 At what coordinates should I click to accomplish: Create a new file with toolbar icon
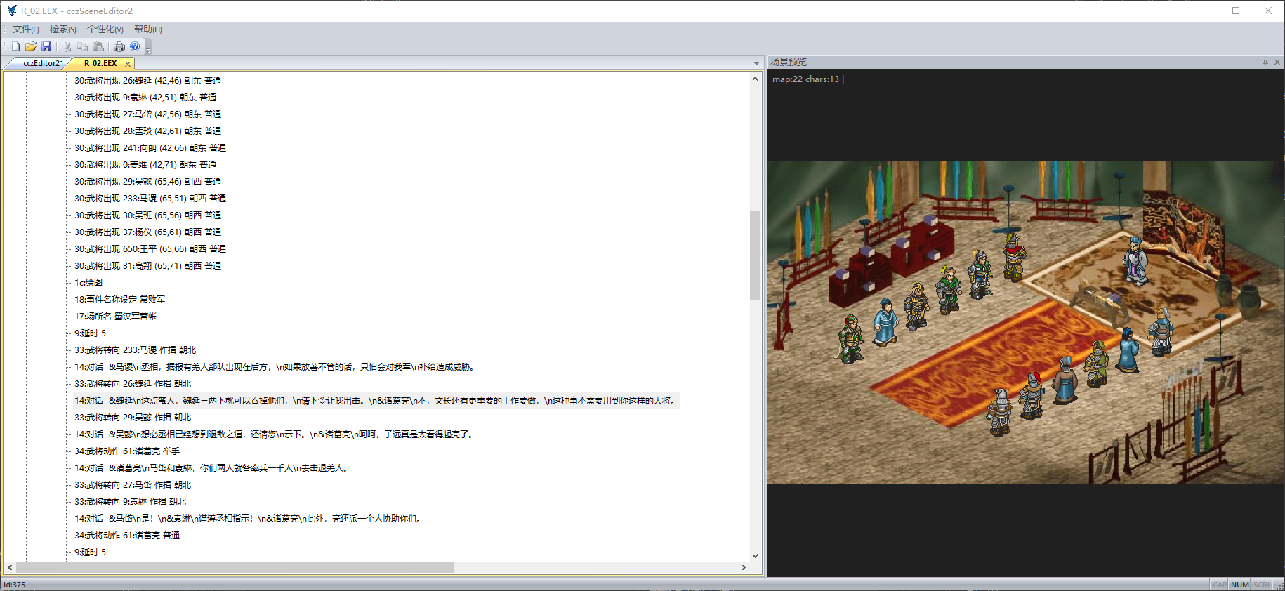point(15,46)
